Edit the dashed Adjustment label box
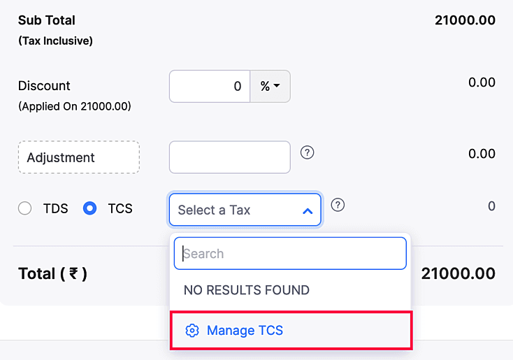Viewport: 513px width, 360px height. (x=78, y=158)
